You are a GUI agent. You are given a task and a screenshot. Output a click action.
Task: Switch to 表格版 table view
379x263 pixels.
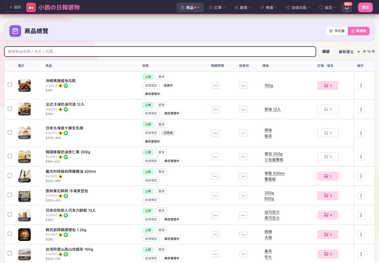pos(359,31)
